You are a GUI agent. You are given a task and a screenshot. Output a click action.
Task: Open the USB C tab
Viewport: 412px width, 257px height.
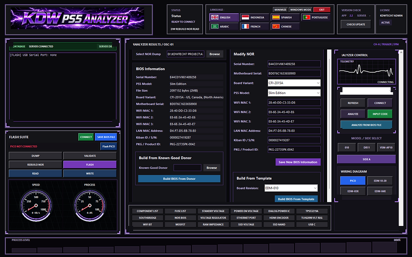coord(312,224)
